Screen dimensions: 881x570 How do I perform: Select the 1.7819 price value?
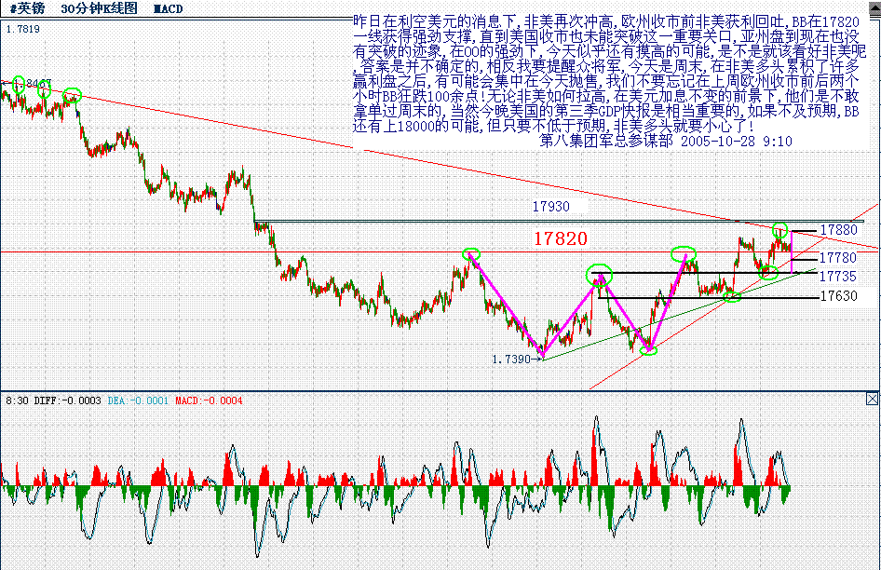click(x=23, y=29)
